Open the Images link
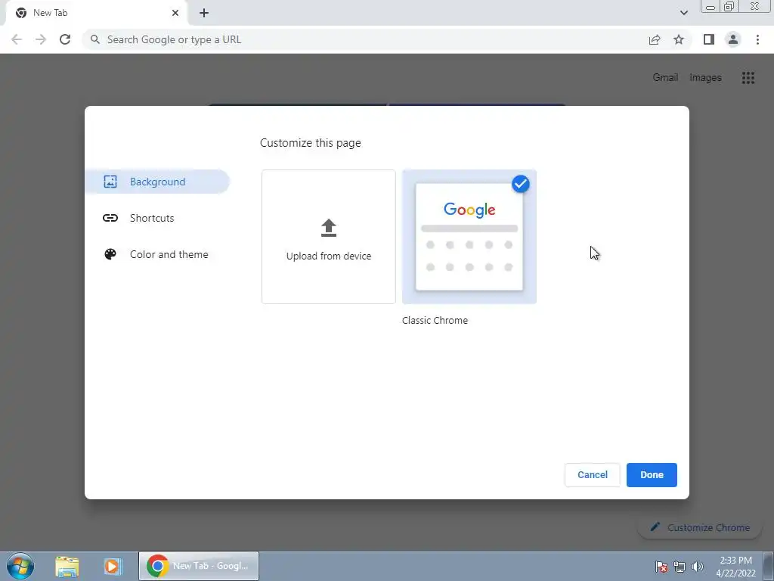The width and height of the screenshot is (774, 581). tap(705, 78)
